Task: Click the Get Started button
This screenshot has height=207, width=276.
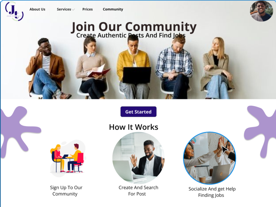Action: pyautogui.click(x=138, y=112)
